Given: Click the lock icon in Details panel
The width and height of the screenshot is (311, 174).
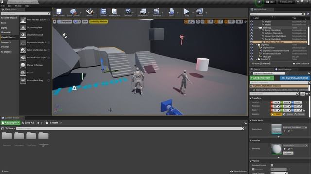Looking at the screenshot, I should coord(309,73).
